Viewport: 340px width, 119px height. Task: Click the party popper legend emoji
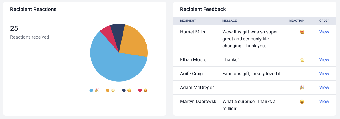(97, 90)
